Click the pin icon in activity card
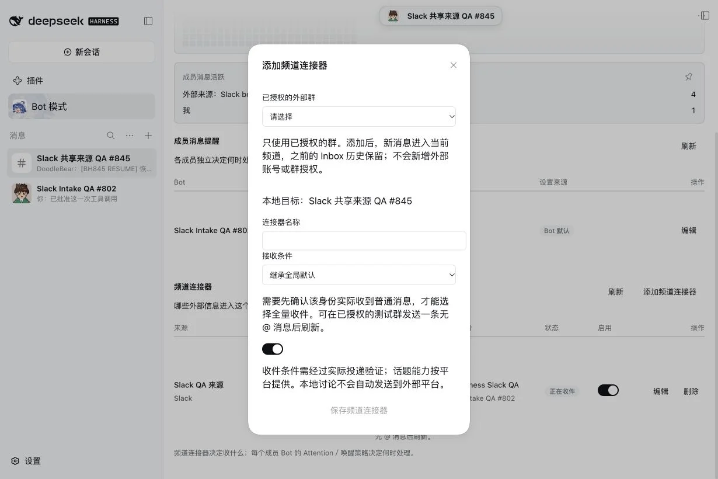 (x=689, y=77)
